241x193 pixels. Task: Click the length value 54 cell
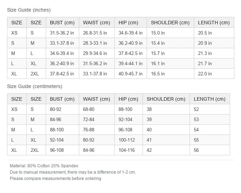(210, 130)
